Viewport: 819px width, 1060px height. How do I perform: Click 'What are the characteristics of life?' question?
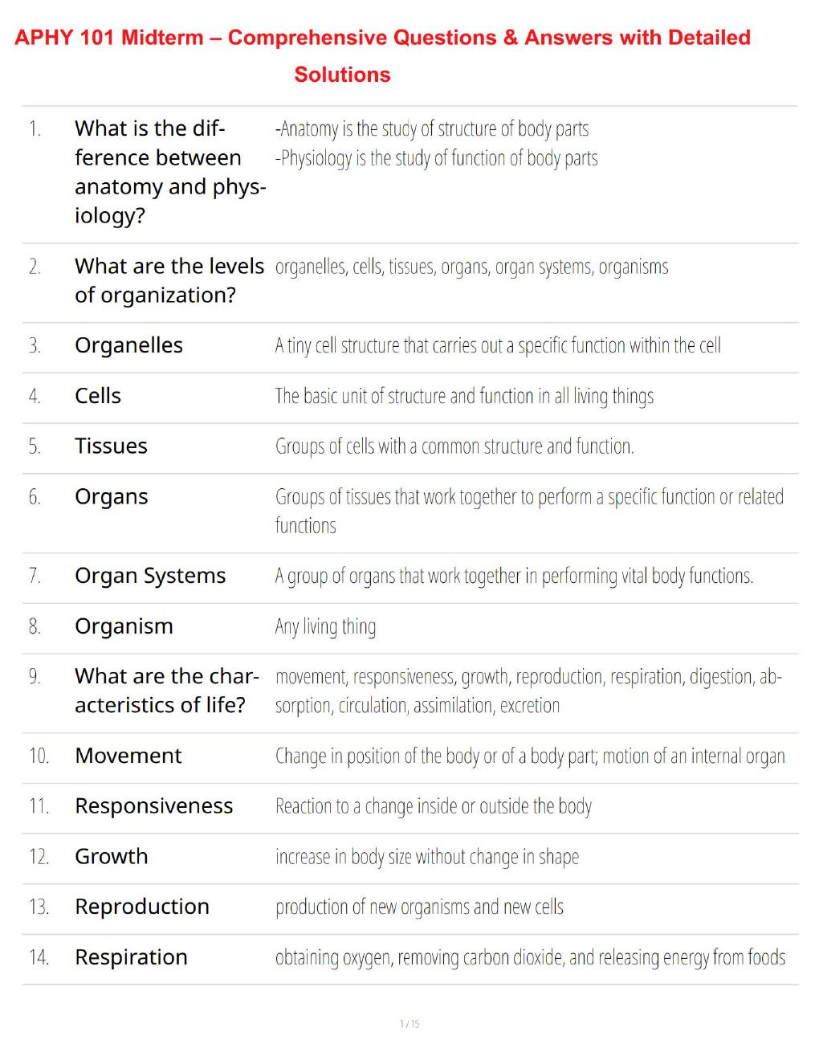click(x=167, y=691)
